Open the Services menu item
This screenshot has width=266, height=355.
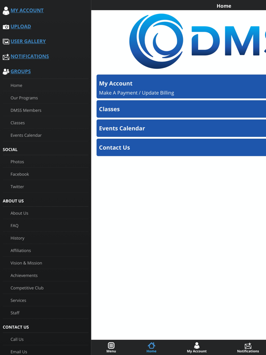tap(45, 300)
